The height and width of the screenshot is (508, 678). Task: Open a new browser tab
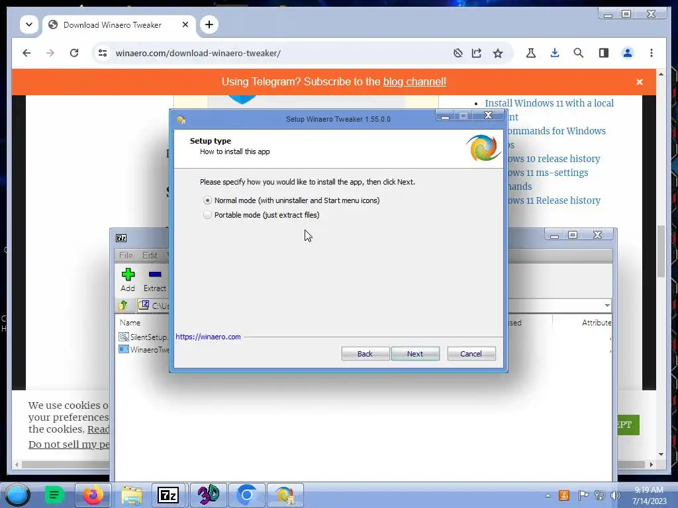[209, 24]
